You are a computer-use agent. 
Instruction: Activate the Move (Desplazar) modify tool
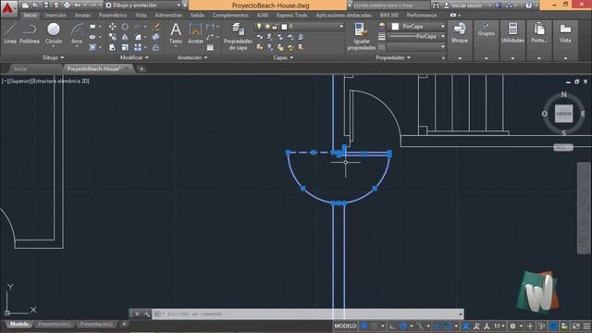(x=113, y=27)
